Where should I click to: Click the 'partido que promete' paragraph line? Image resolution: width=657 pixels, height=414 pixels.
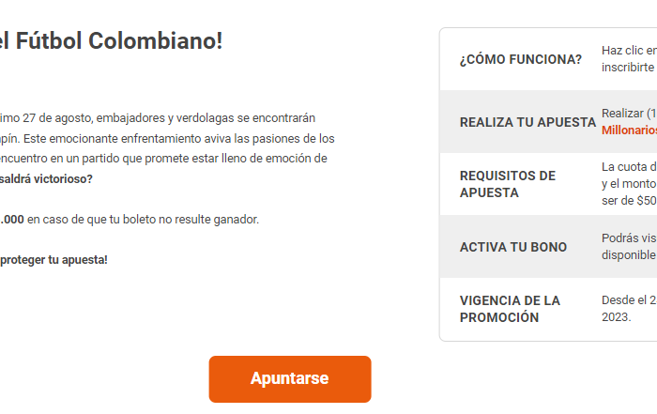pyautogui.click(x=164, y=159)
